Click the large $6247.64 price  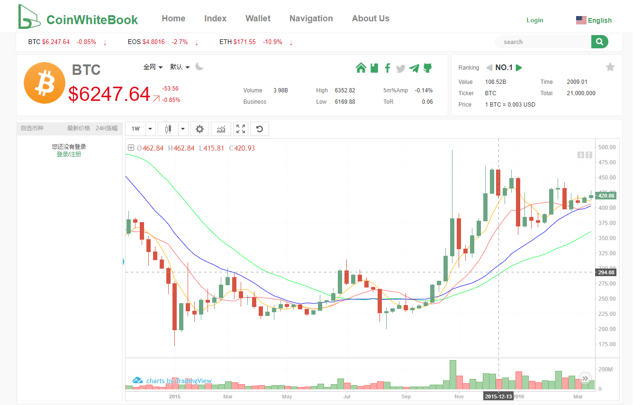click(109, 94)
